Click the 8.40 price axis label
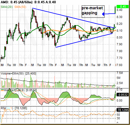The image size is (130, 125). pyautogui.click(x=119, y=10)
